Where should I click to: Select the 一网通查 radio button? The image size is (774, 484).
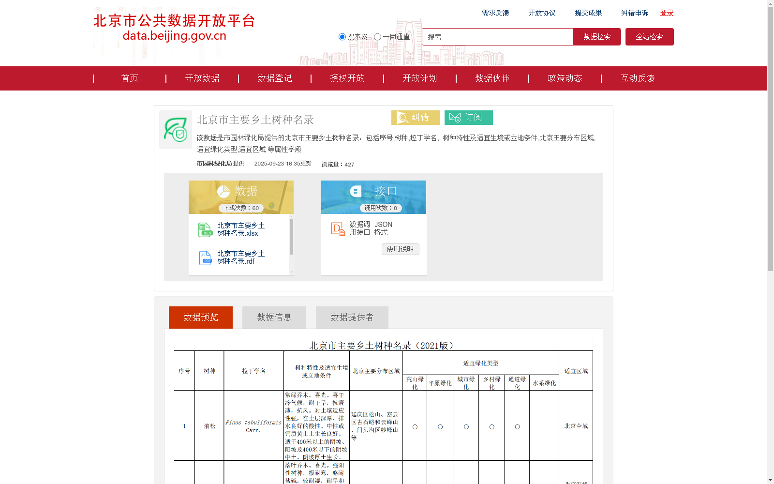[x=377, y=36]
